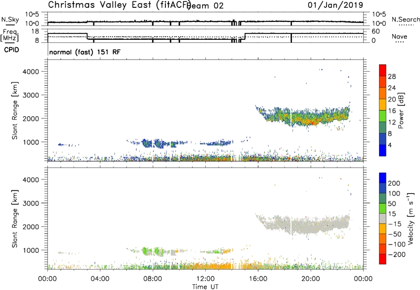The width and height of the screenshot is (420, 290).
Task: Click the "Slant Range [km]" title of the velocity panel
Action: tap(15, 219)
